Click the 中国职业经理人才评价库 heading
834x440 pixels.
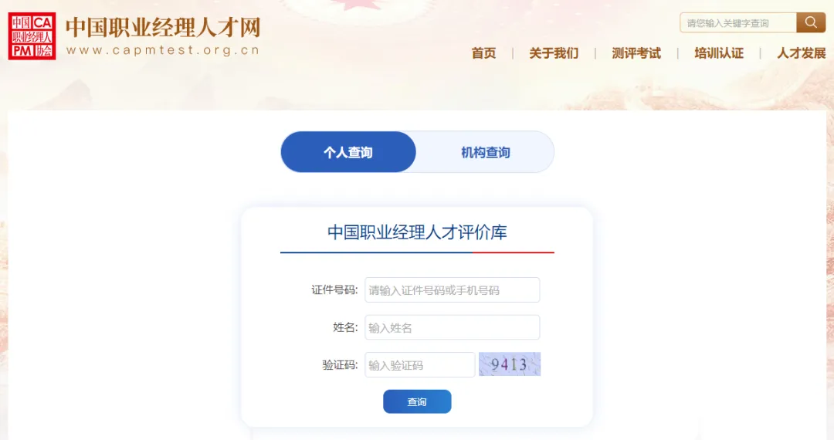click(417, 232)
